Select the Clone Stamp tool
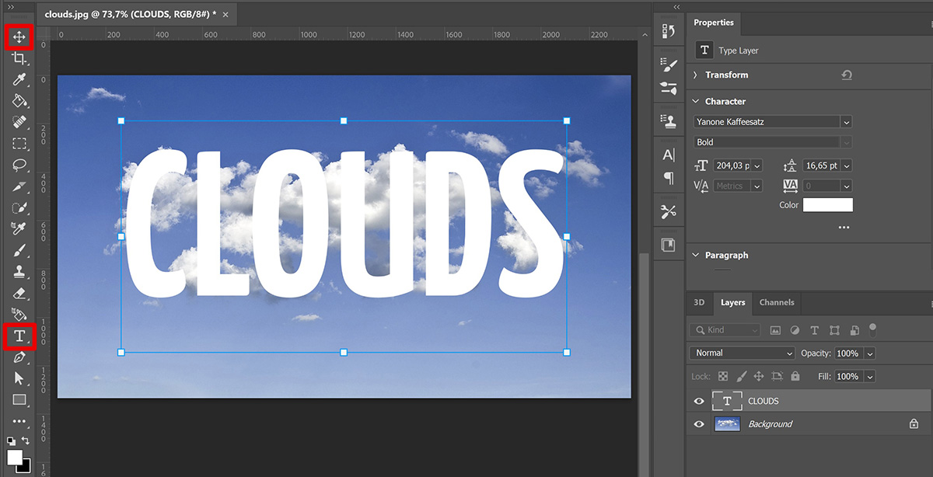933x477 pixels. tap(19, 272)
